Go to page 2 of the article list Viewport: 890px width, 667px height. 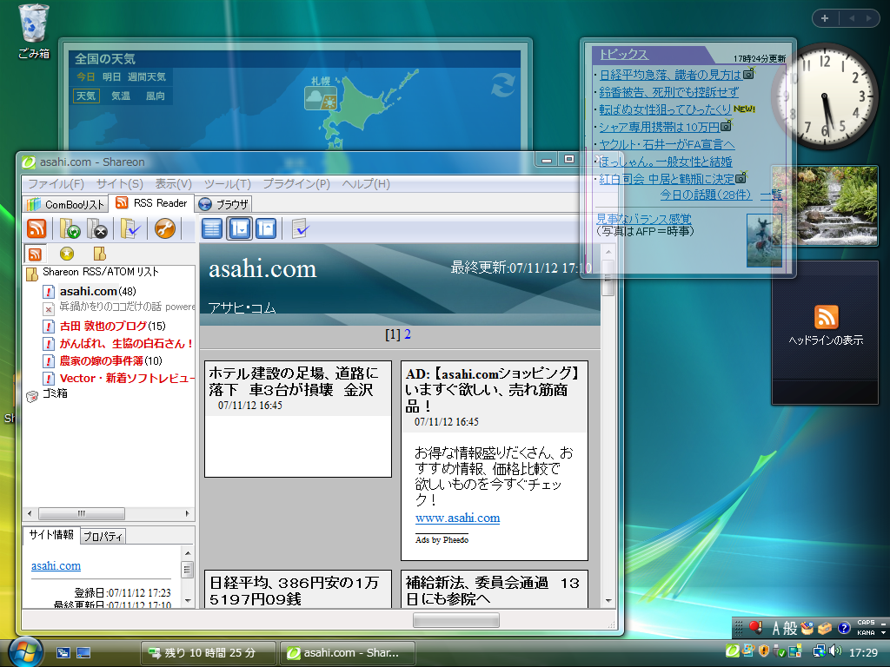point(407,334)
